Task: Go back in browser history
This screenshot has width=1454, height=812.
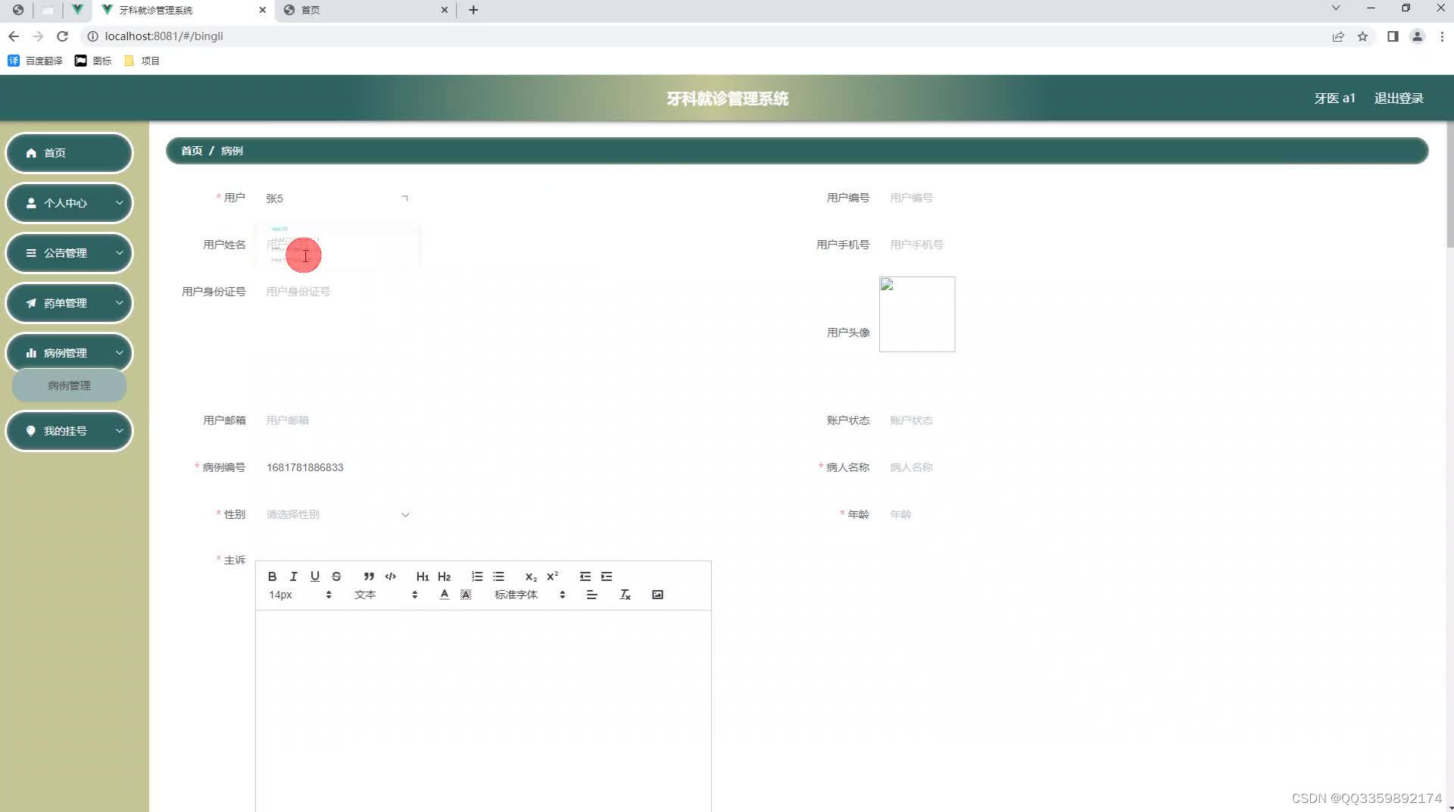Action: pyautogui.click(x=14, y=36)
